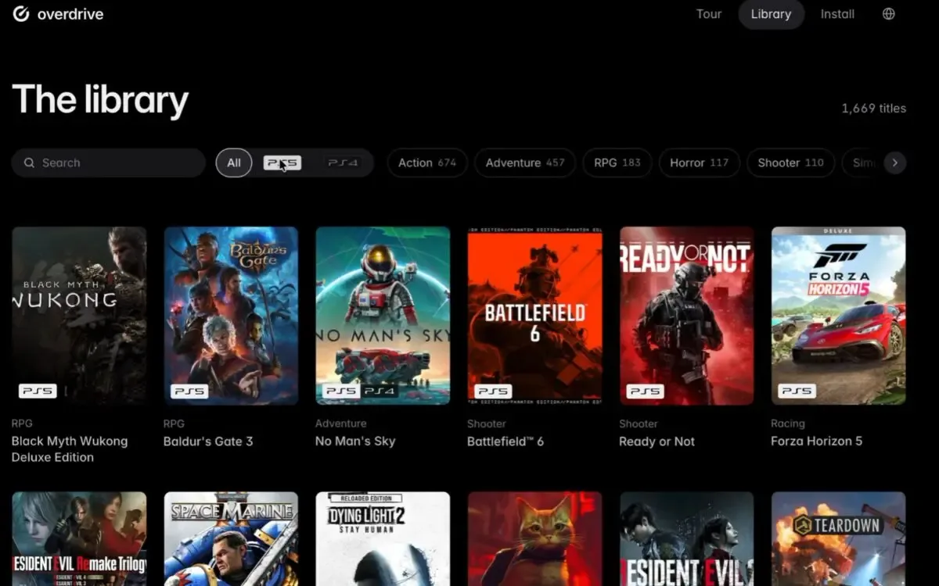This screenshot has height=586, width=939.
Task: Open Ready or Not cover
Action: (x=686, y=316)
